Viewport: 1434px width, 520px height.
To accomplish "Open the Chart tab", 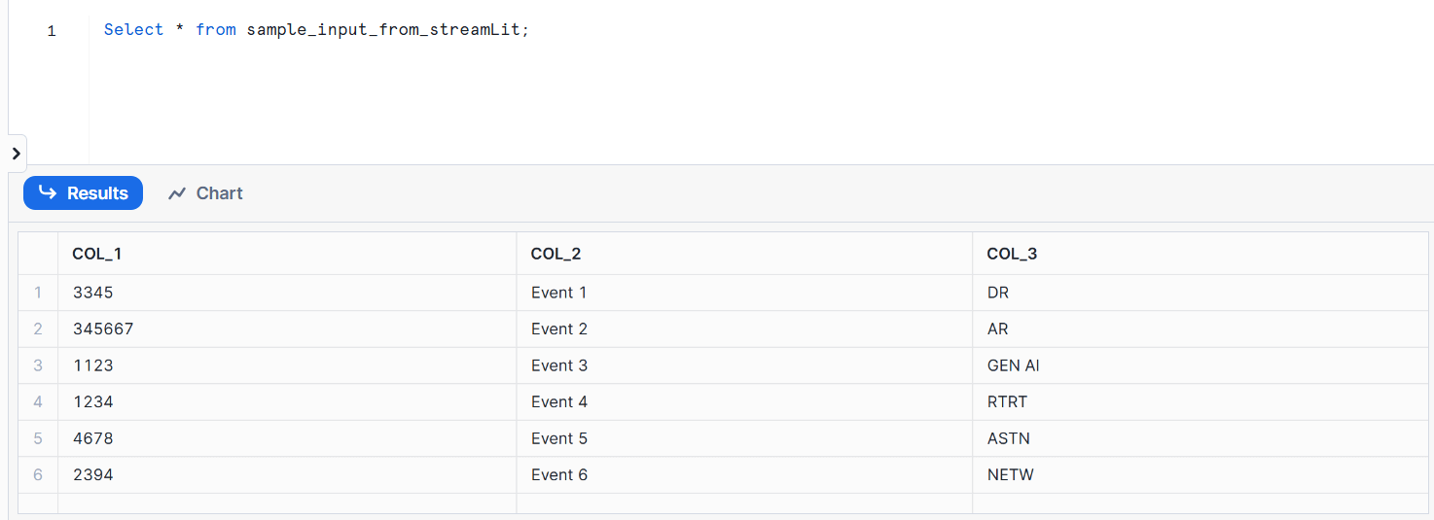I will click(x=205, y=193).
